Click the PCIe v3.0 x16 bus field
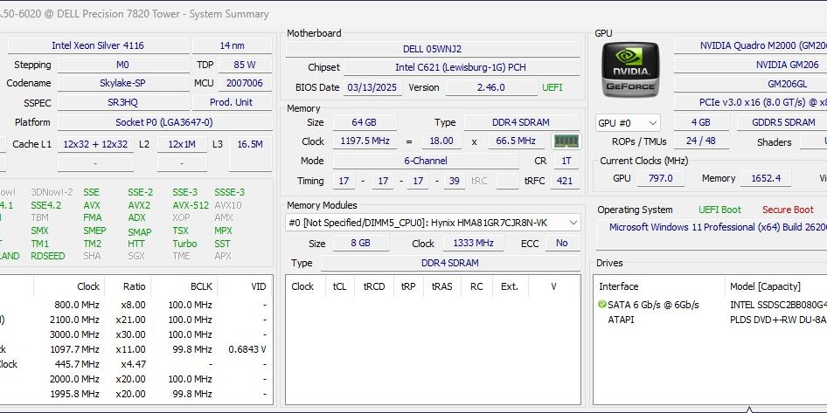Screen dimensions: 827x413 [x=751, y=103]
